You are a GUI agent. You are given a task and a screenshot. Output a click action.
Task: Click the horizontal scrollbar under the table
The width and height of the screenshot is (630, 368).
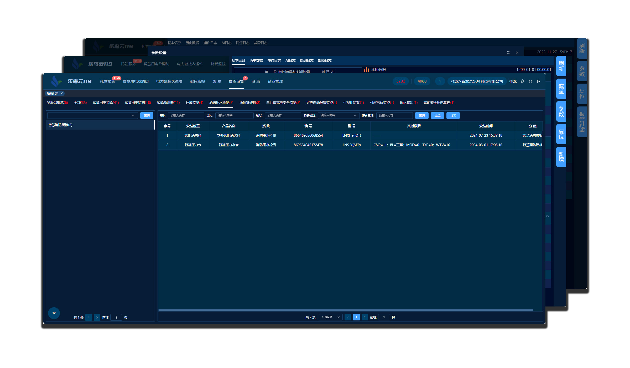point(346,310)
